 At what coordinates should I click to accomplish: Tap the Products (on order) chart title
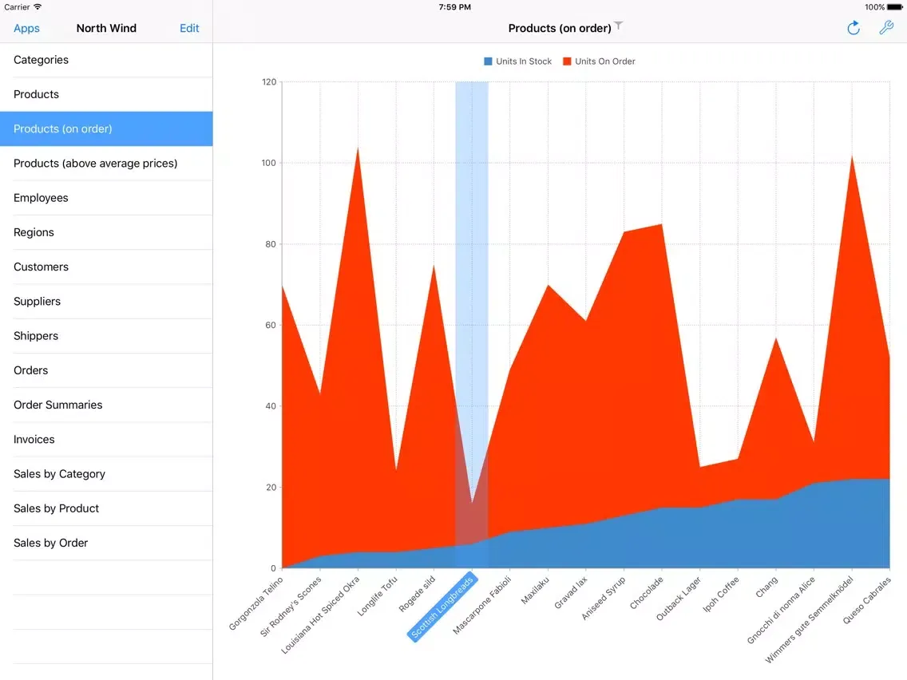click(x=560, y=29)
